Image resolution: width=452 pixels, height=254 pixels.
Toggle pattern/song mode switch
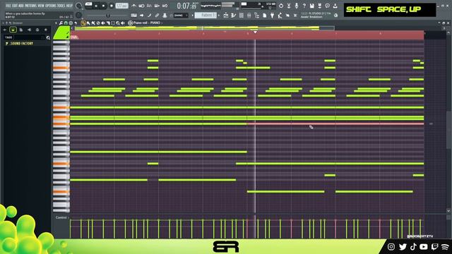[x=88, y=6]
